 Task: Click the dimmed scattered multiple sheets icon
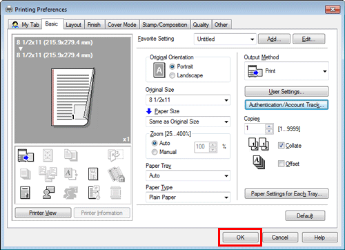pyautogui.click(x=48, y=174)
